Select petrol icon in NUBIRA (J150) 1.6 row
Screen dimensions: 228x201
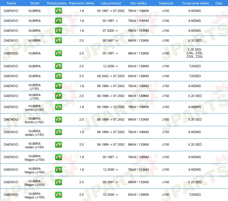click(x=58, y=86)
